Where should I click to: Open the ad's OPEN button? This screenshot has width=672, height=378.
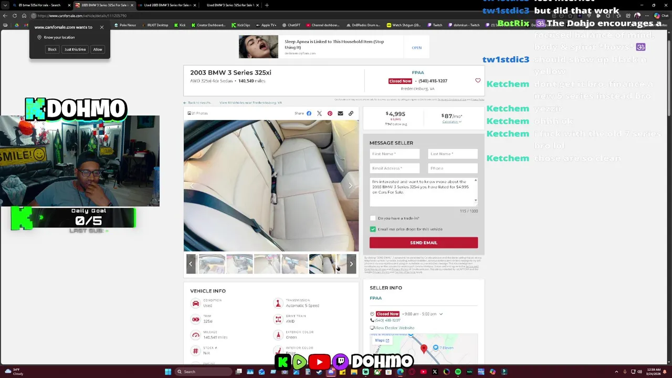[416, 48]
